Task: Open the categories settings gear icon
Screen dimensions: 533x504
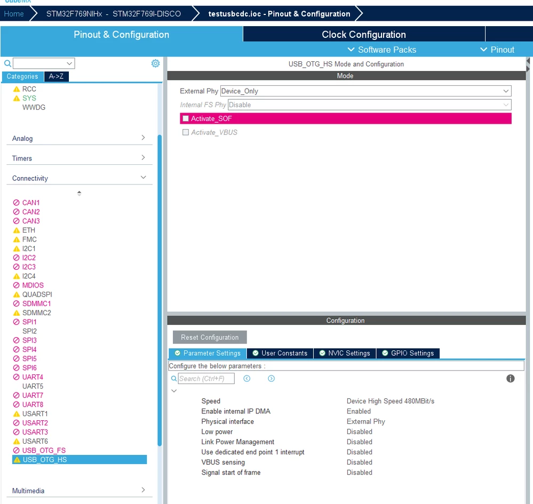Action: pyautogui.click(x=155, y=63)
